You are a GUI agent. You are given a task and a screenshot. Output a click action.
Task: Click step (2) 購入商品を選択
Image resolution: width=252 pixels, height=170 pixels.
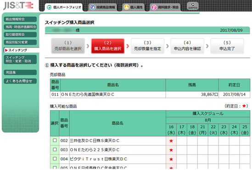(108, 46)
